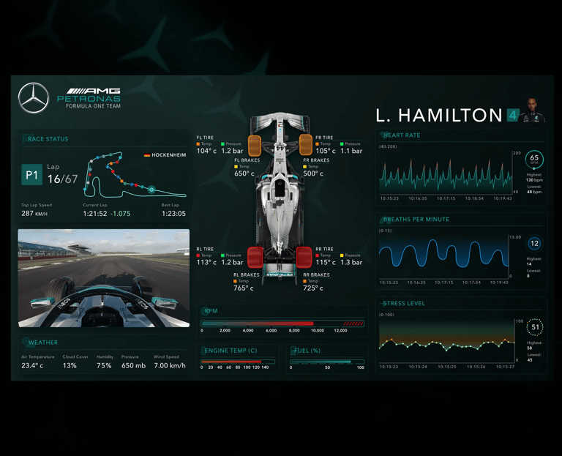Image resolution: width=562 pixels, height=456 pixels.
Task: Click the best lap time 1:23:05
Action: 173,214
